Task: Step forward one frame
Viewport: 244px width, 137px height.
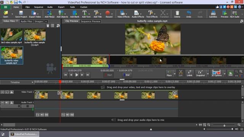Action: [82, 75]
